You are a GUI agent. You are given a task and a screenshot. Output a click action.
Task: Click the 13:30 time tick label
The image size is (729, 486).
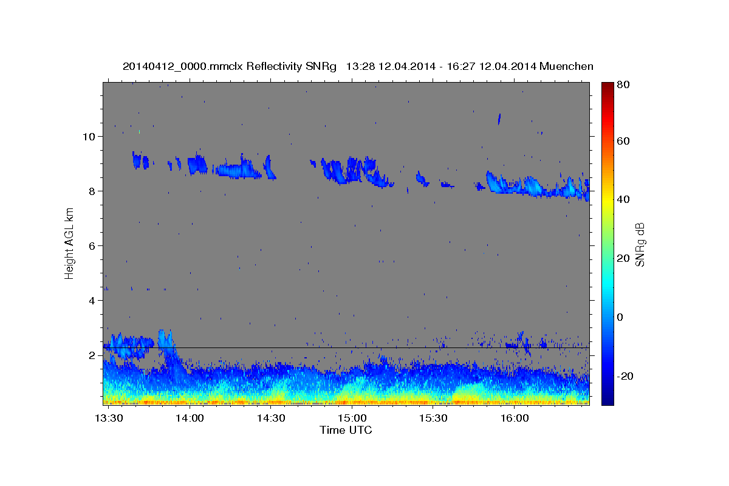tap(109, 419)
